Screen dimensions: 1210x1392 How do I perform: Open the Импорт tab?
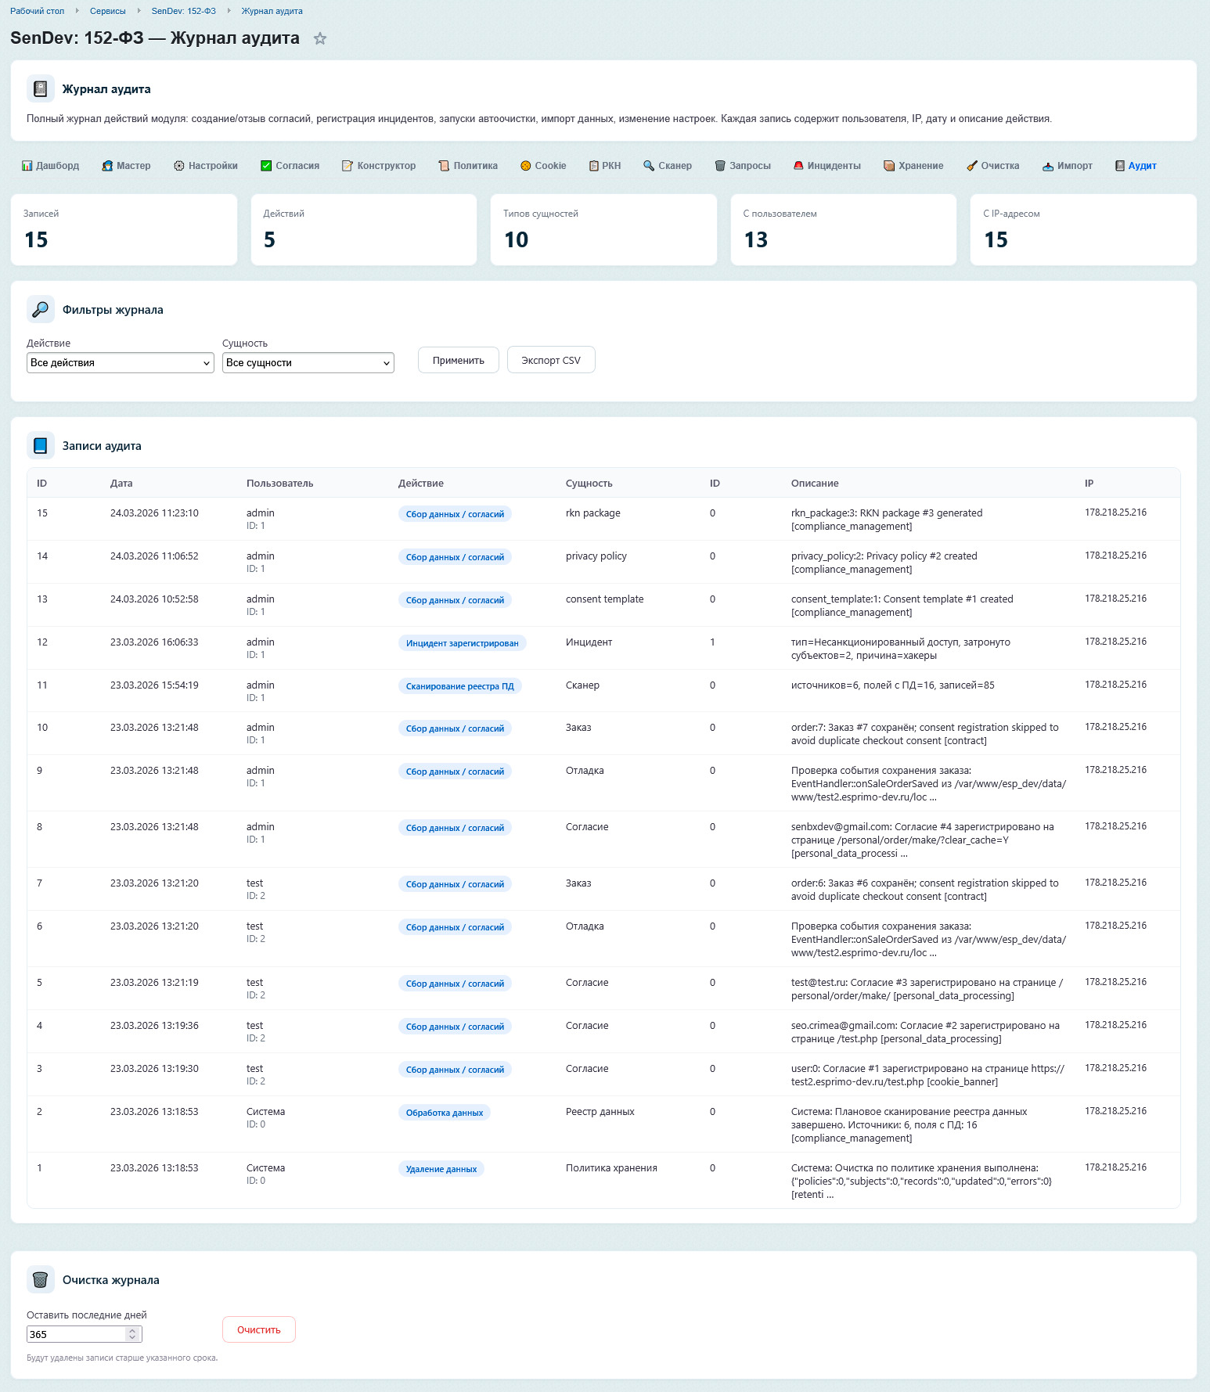(1068, 166)
